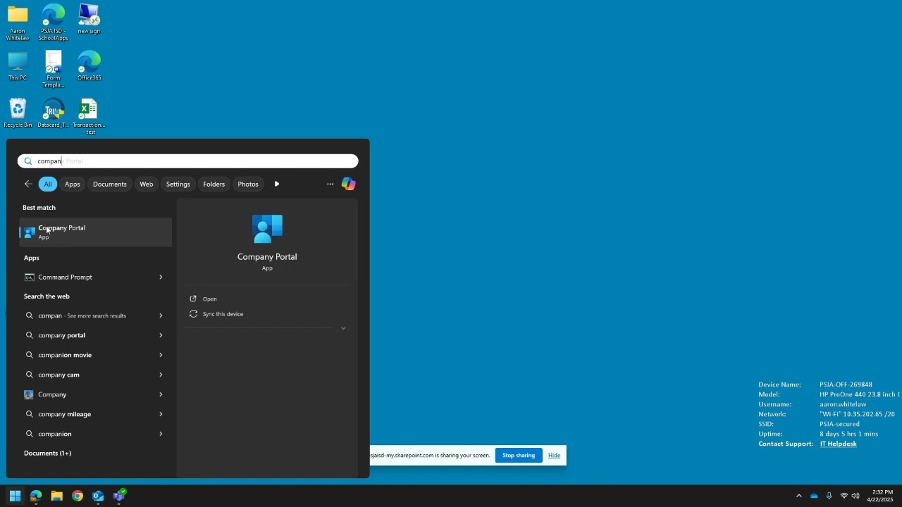Click Open in Company Portal preview
The height and width of the screenshot is (507, 902).
tap(210, 299)
